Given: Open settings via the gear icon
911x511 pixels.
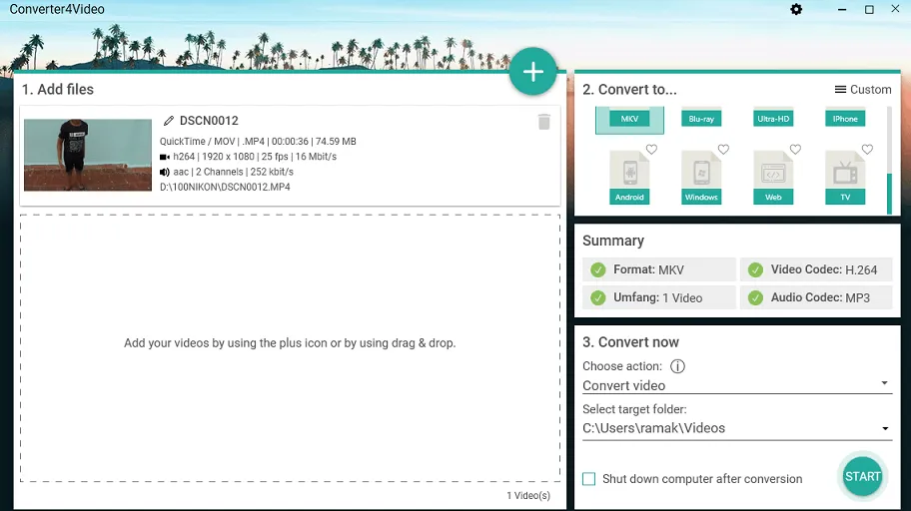Looking at the screenshot, I should (796, 10).
